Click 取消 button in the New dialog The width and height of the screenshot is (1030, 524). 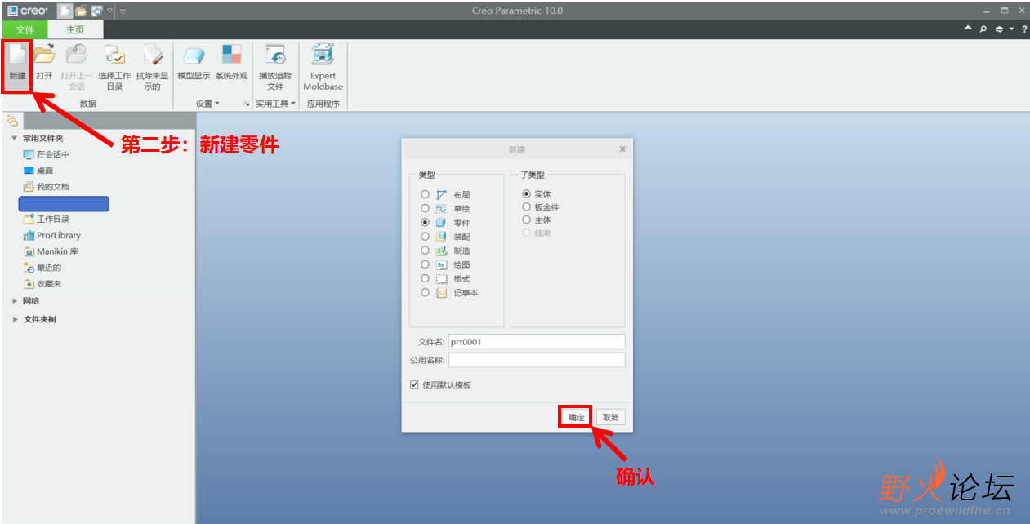610,417
